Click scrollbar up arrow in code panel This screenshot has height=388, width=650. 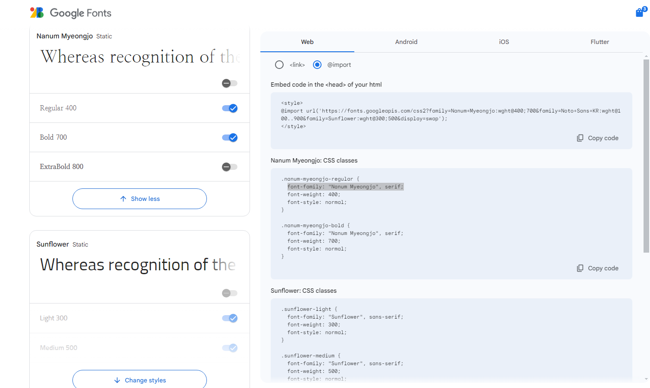(646, 56)
